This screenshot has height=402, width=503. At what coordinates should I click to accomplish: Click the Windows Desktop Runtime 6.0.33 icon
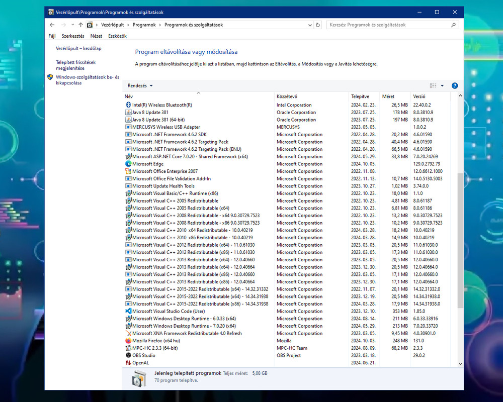[x=128, y=318]
